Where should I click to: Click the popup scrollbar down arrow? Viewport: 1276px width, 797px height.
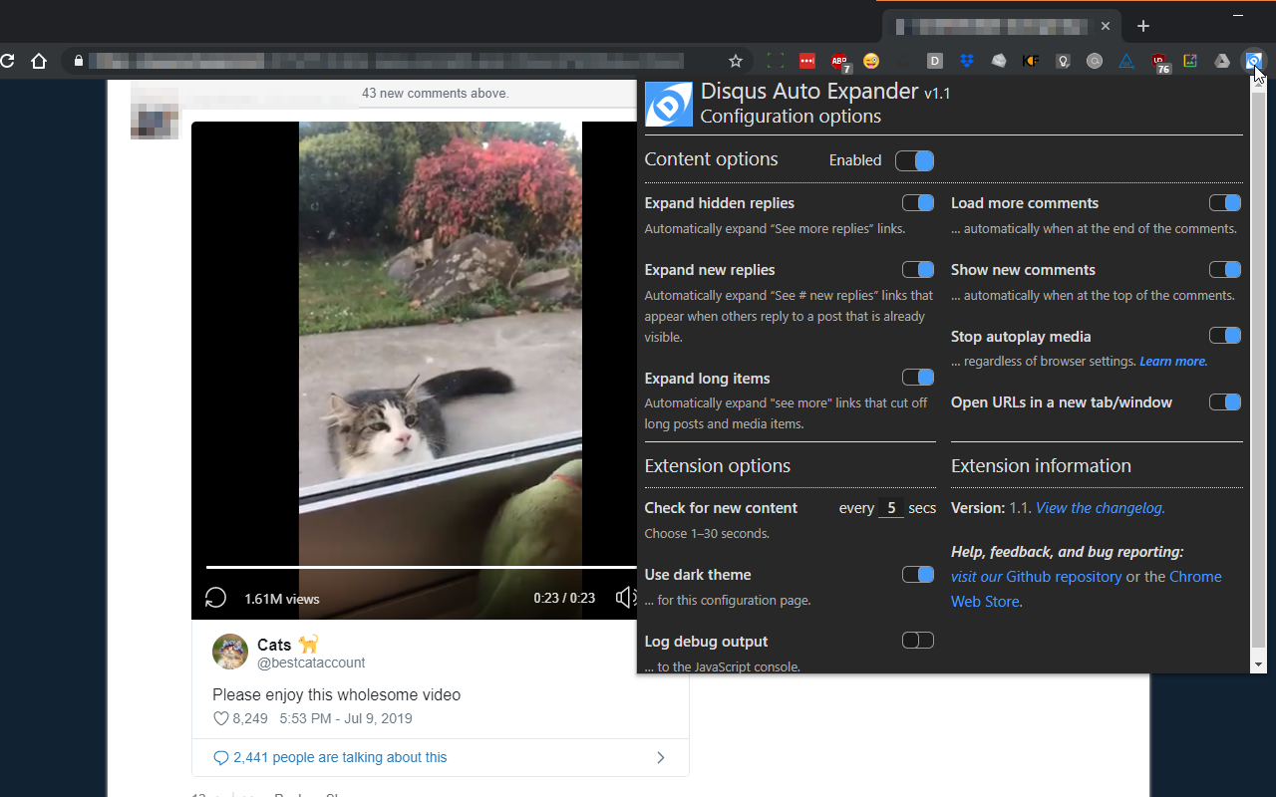click(x=1258, y=664)
